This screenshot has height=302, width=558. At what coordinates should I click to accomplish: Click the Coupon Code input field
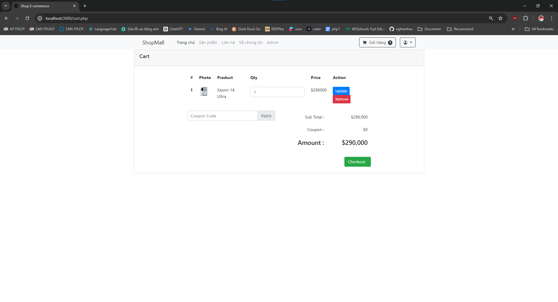click(222, 116)
